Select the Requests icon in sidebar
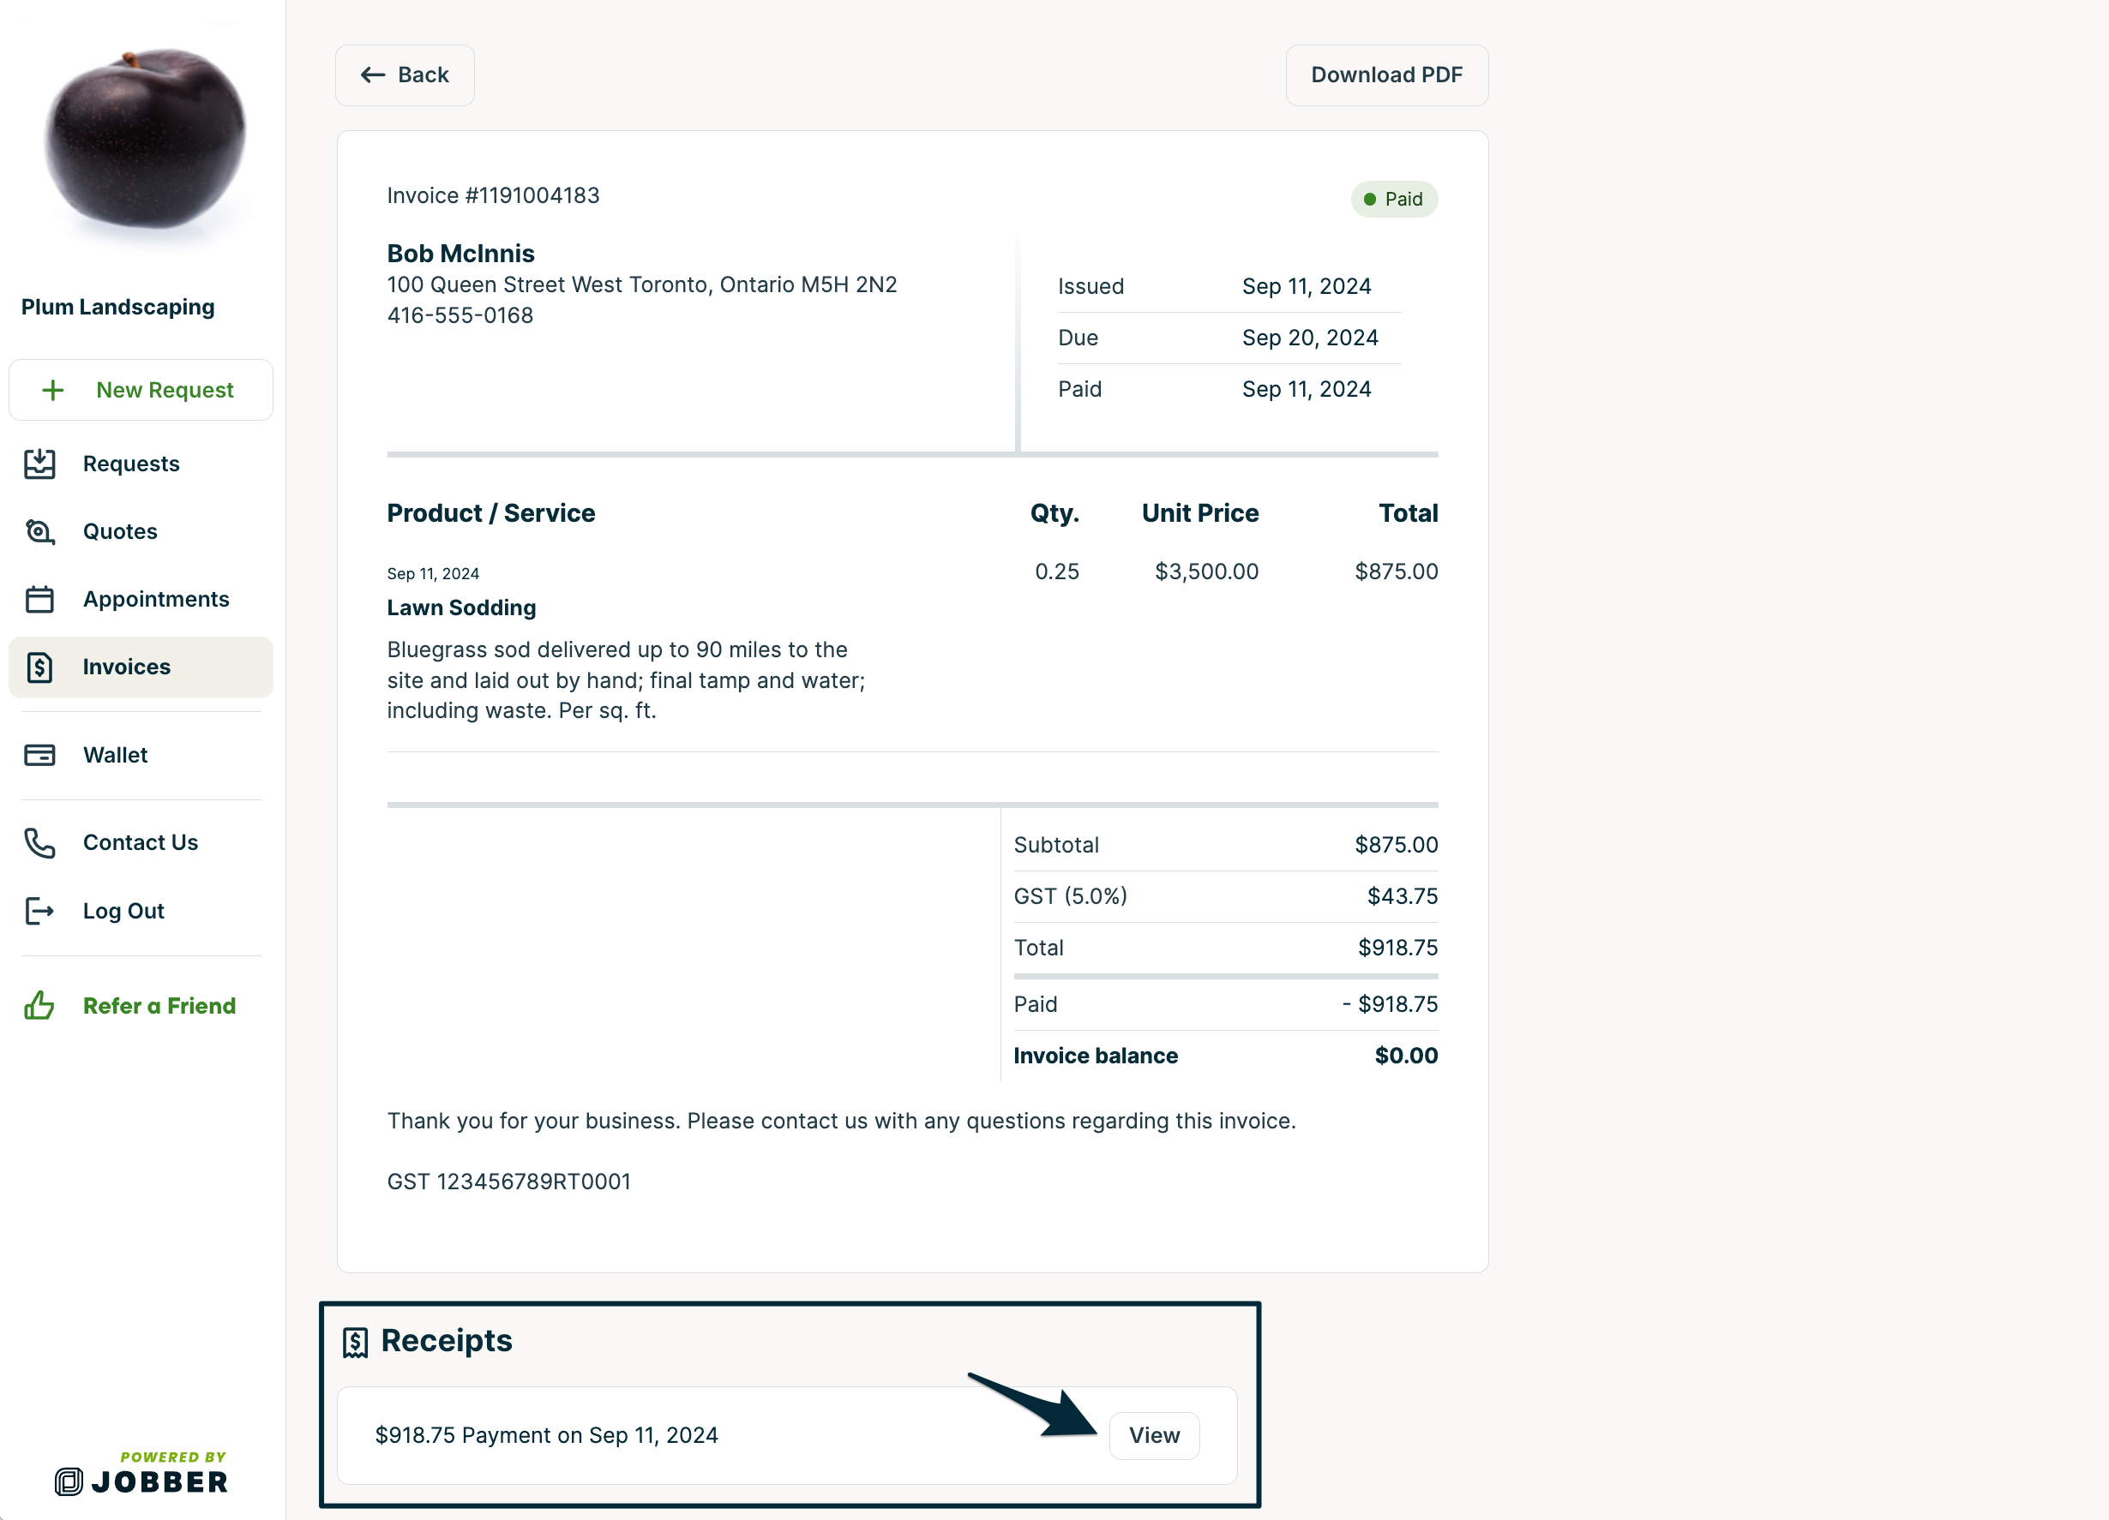This screenshot has width=2109, height=1520. [x=39, y=463]
